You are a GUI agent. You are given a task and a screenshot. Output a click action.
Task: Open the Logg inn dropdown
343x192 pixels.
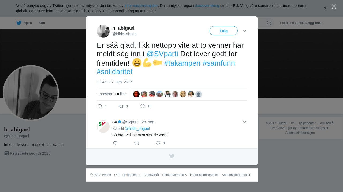point(314,23)
